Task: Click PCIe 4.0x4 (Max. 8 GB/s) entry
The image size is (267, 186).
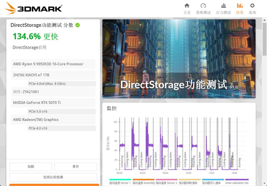Action: tap(62, 84)
